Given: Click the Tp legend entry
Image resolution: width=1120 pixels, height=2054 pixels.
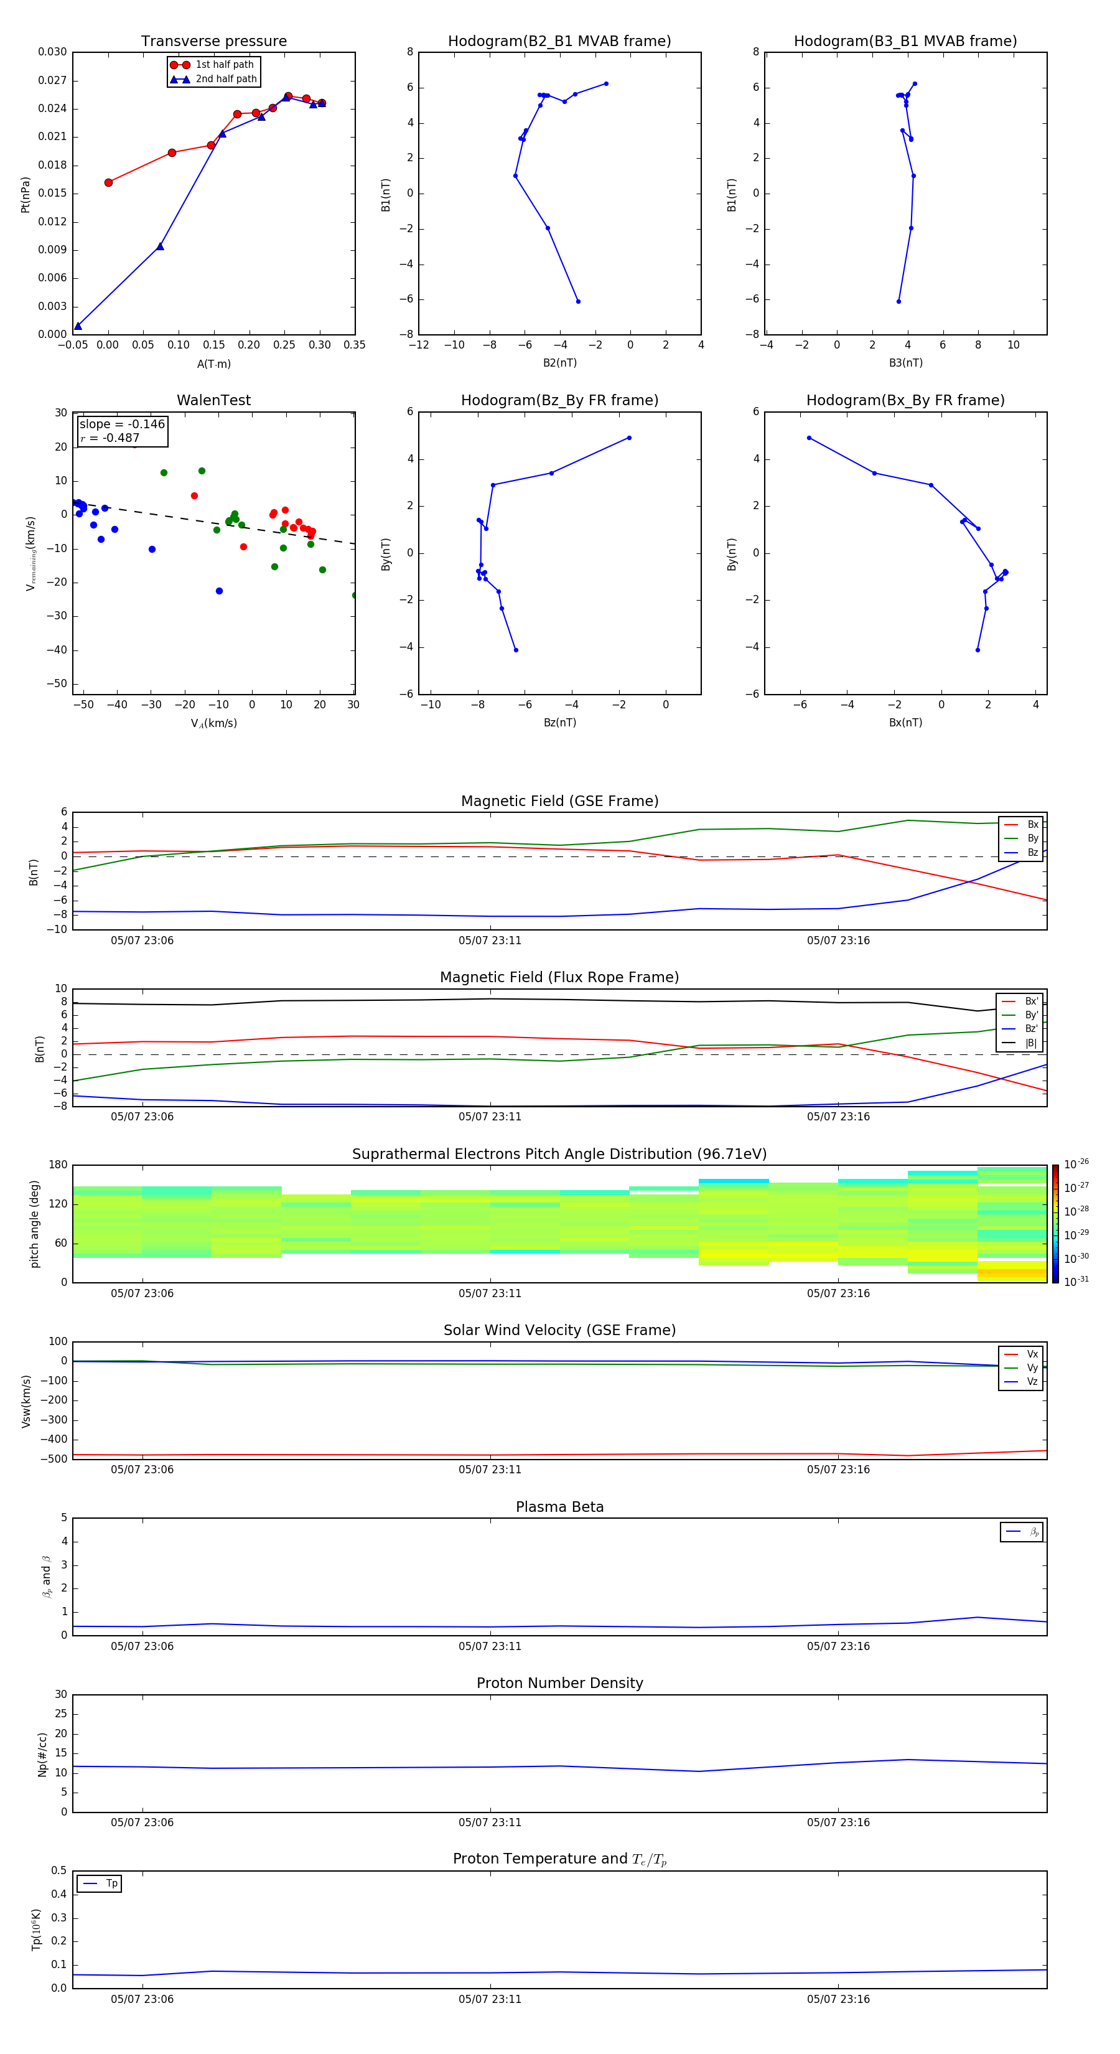Looking at the screenshot, I should pyautogui.click(x=100, y=1883).
